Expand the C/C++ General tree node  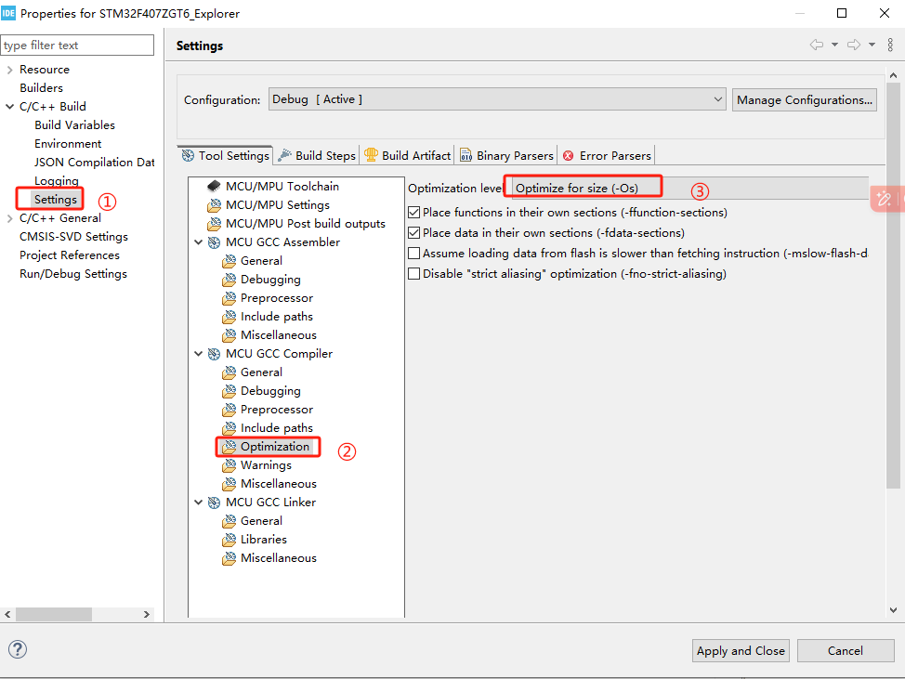pyautogui.click(x=10, y=218)
